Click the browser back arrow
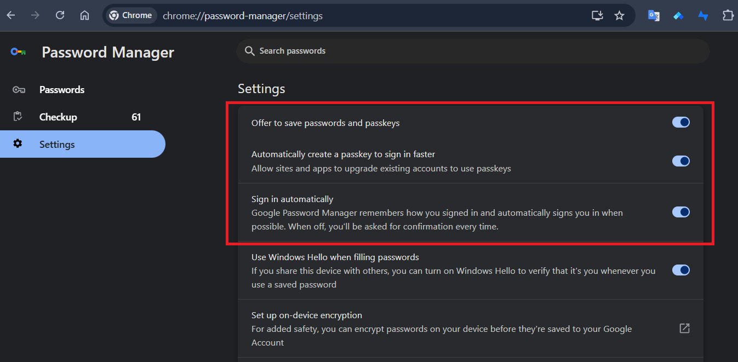The width and height of the screenshot is (738, 362). [x=11, y=15]
